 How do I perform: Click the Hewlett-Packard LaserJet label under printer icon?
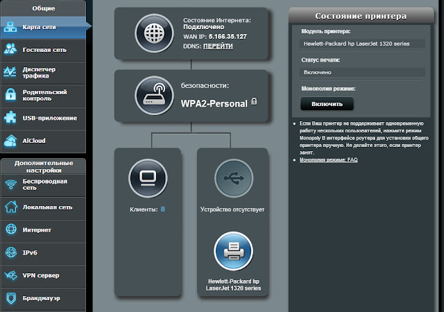click(233, 285)
